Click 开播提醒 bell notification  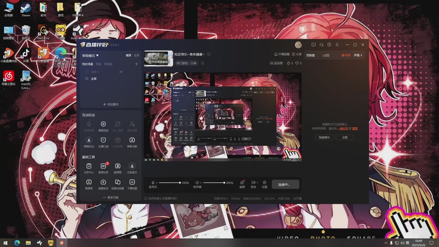point(282,54)
